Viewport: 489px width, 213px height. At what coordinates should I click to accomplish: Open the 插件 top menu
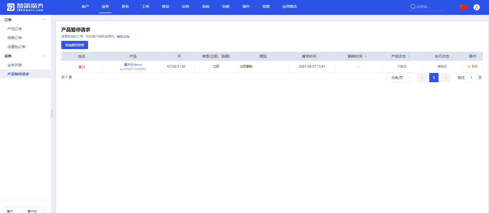(x=246, y=7)
